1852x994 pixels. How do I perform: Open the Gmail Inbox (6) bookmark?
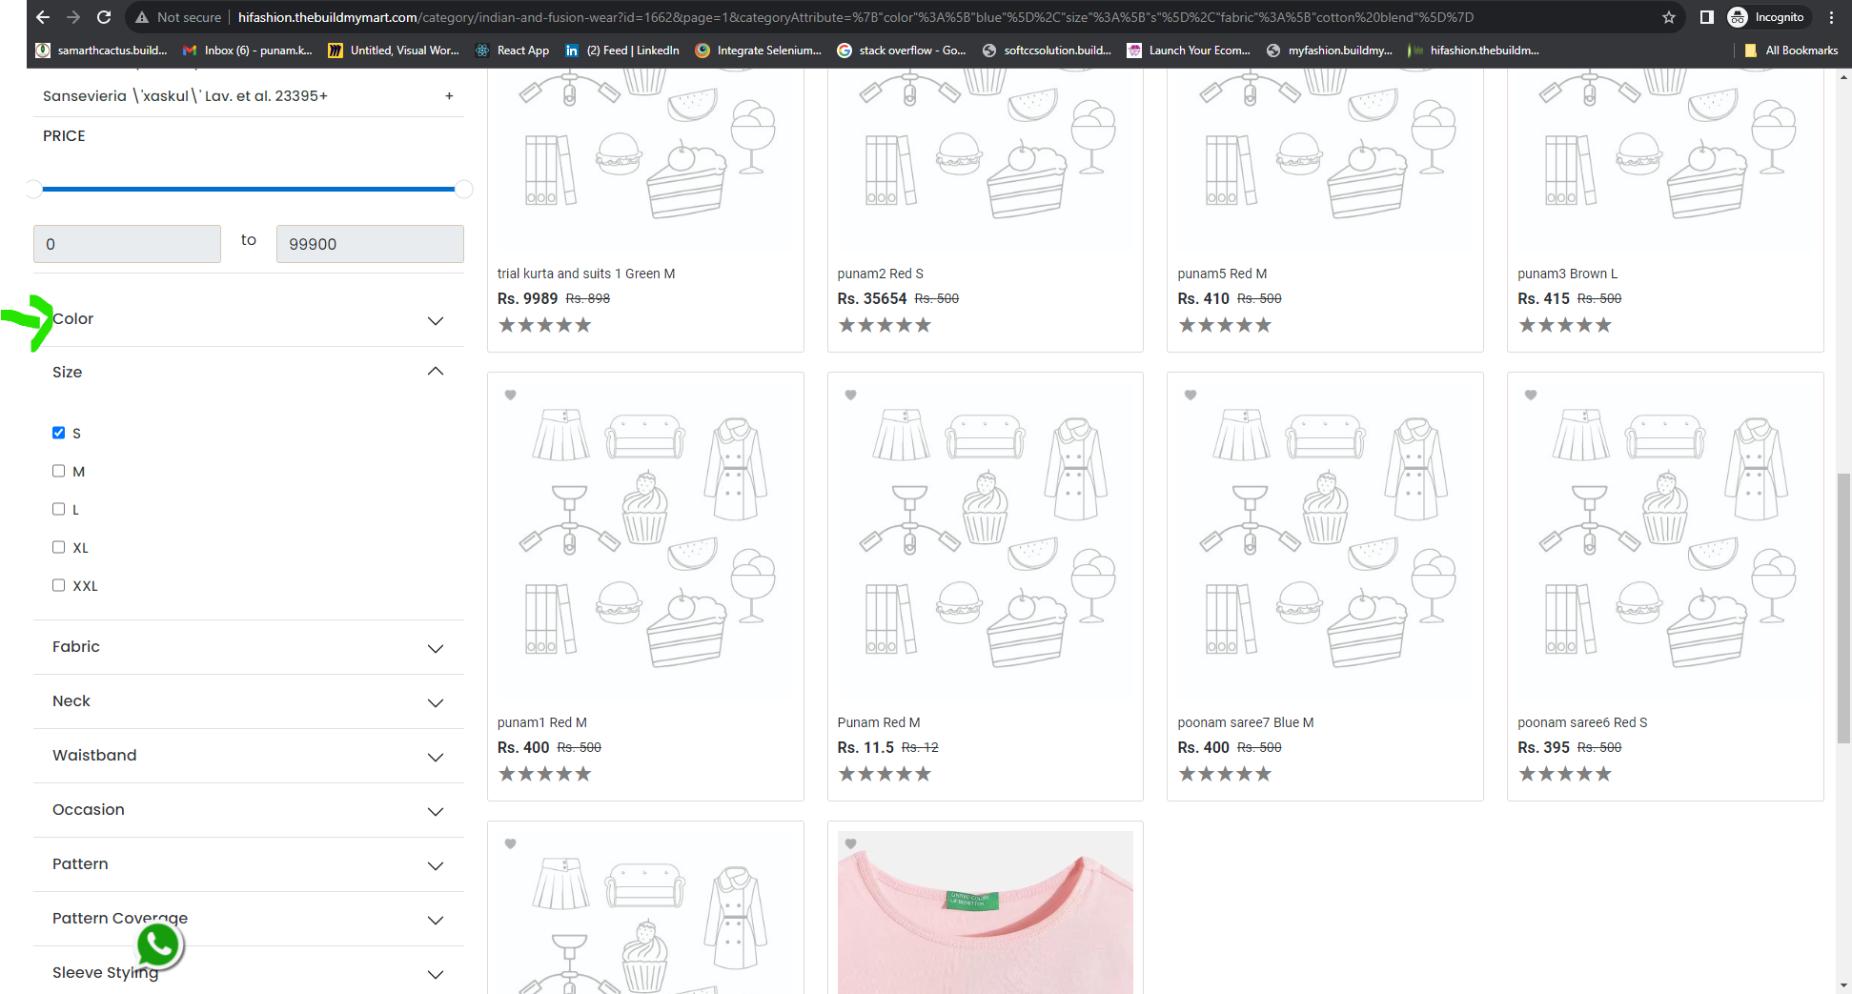pyautogui.click(x=248, y=51)
